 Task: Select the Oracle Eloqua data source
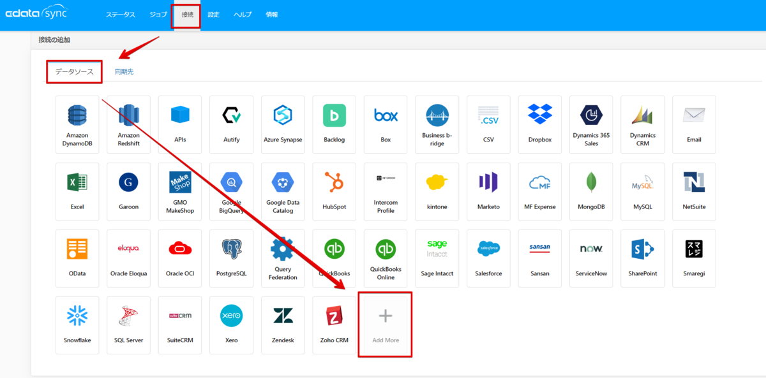tap(128, 258)
